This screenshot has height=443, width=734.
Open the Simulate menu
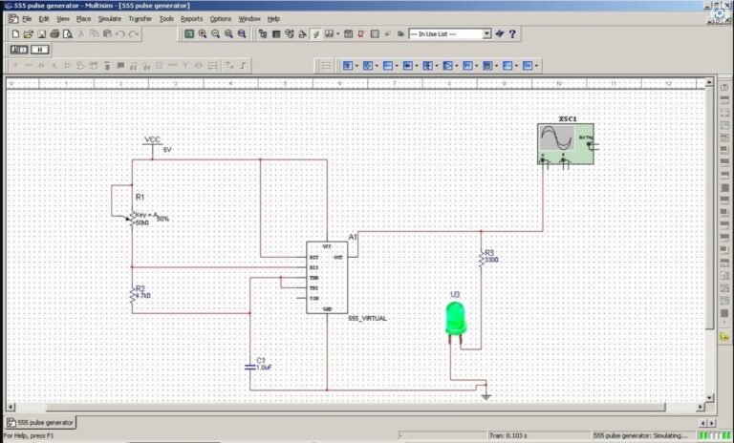coord(110,19)
